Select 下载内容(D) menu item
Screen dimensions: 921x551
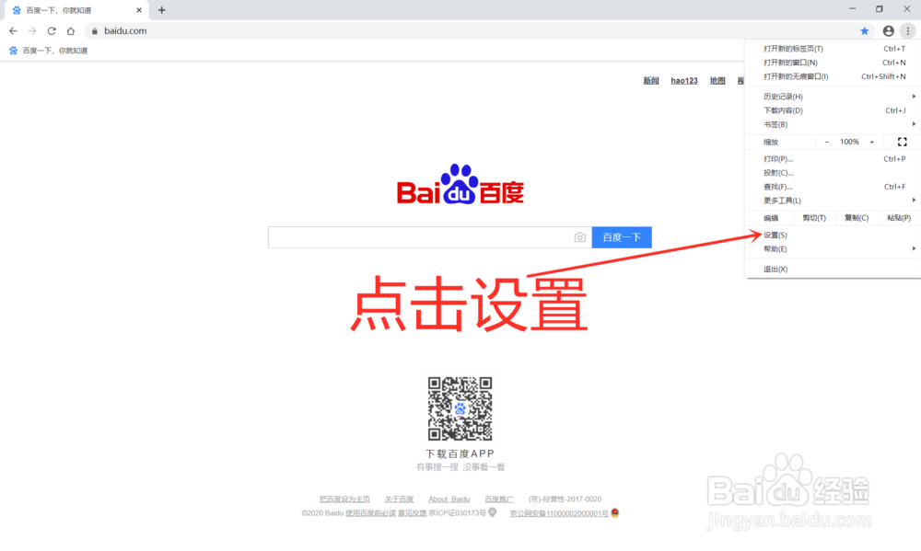pyautogui.click(x=833, y=111)
